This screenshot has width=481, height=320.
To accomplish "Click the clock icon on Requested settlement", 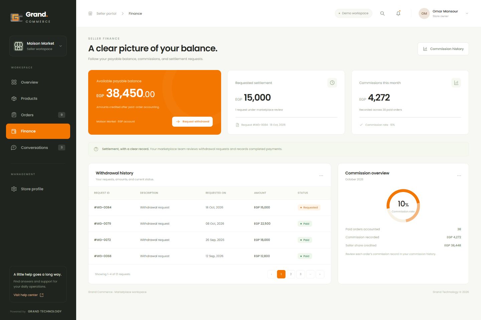I will point(332,83).
